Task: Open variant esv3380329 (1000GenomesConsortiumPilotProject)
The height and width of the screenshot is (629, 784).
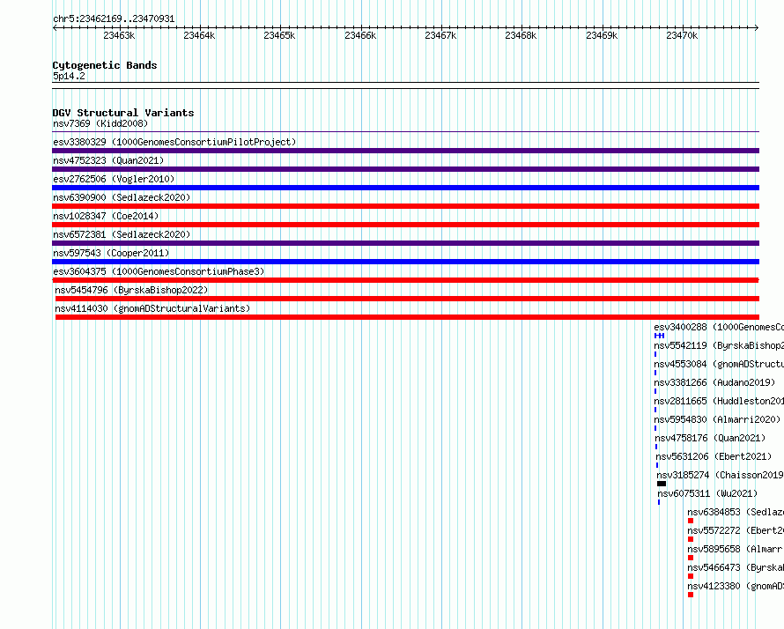Action: tap(174, 142)
